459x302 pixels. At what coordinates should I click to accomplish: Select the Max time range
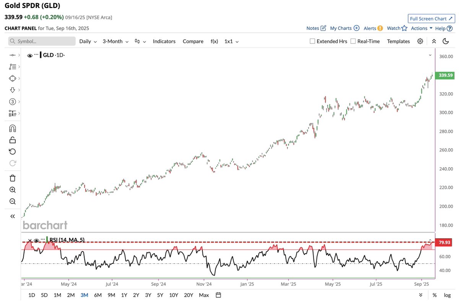(204, 295)
